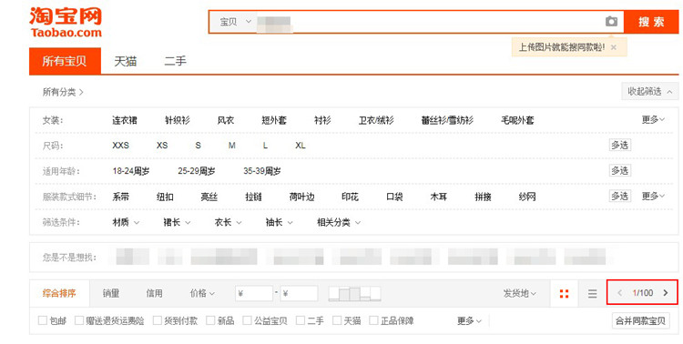Open the 价格 sort dropdown
The image size is (683, 344).
pos(202,293)
